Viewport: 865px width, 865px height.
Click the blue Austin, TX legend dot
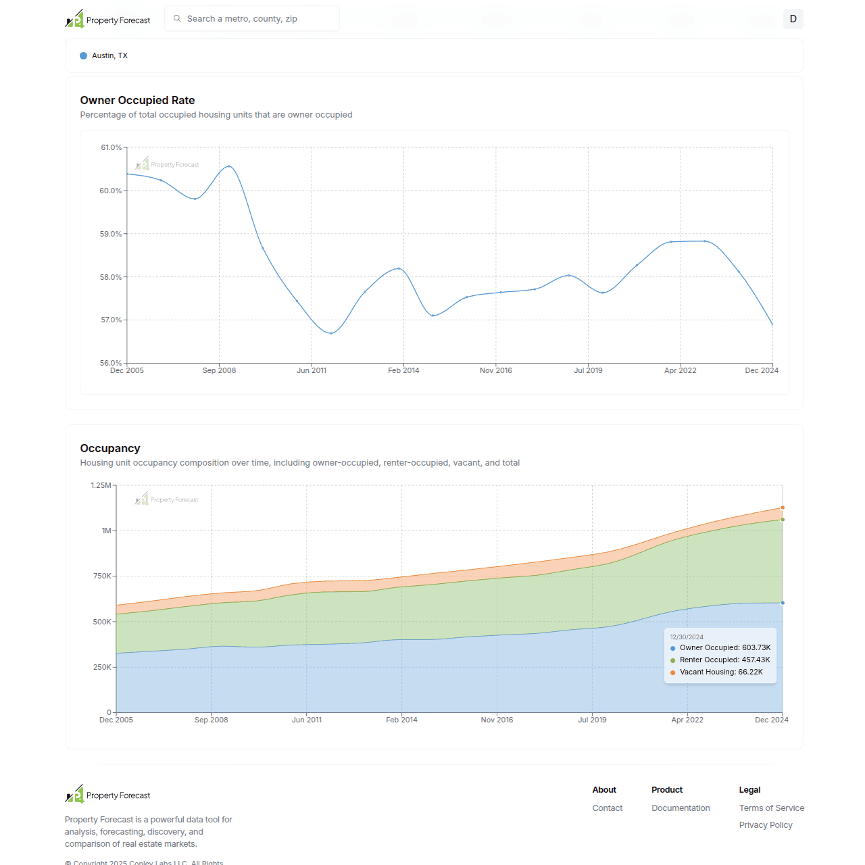[84, 56]
